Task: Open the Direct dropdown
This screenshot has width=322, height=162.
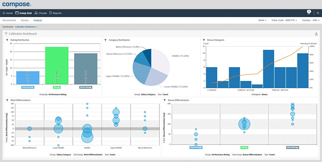Action: [263, 20]
